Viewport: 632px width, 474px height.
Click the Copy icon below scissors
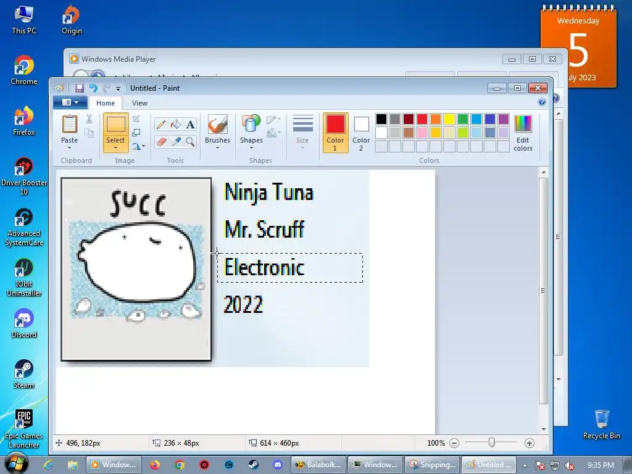pyautogui.click(x=89, y=133)
